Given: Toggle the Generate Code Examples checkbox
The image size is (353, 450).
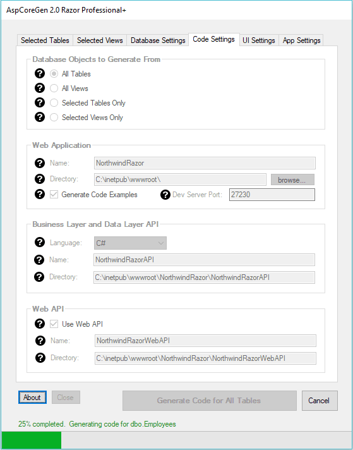Looking at the screenshot, I should 54,195.
